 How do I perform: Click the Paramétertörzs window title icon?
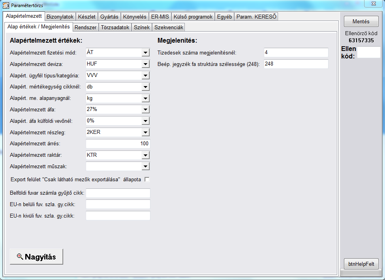[6, 5]
